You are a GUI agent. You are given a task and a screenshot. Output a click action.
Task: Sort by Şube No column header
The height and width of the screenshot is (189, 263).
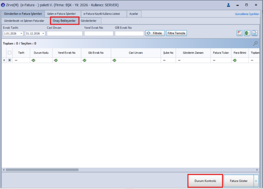pyautogui.click(x=168, y=53)
